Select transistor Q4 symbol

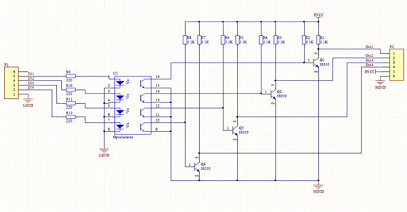pos(197,166)
